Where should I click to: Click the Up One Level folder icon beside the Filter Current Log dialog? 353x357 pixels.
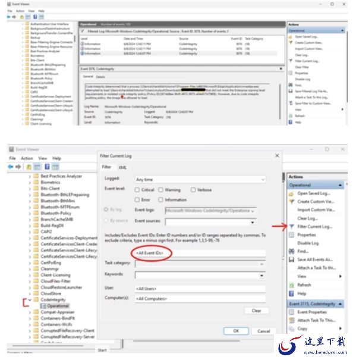(x=29, y=167)
